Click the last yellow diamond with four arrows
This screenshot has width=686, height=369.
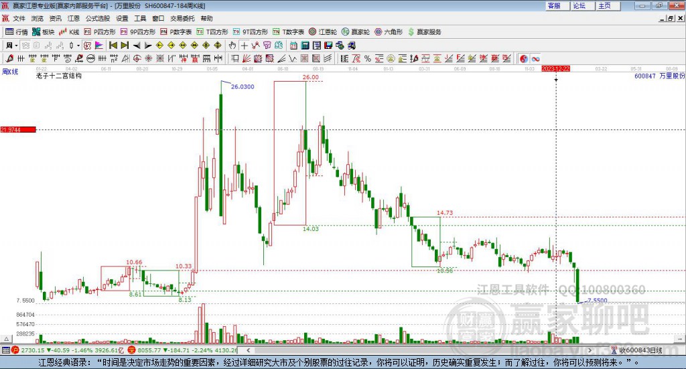point(218,46)
